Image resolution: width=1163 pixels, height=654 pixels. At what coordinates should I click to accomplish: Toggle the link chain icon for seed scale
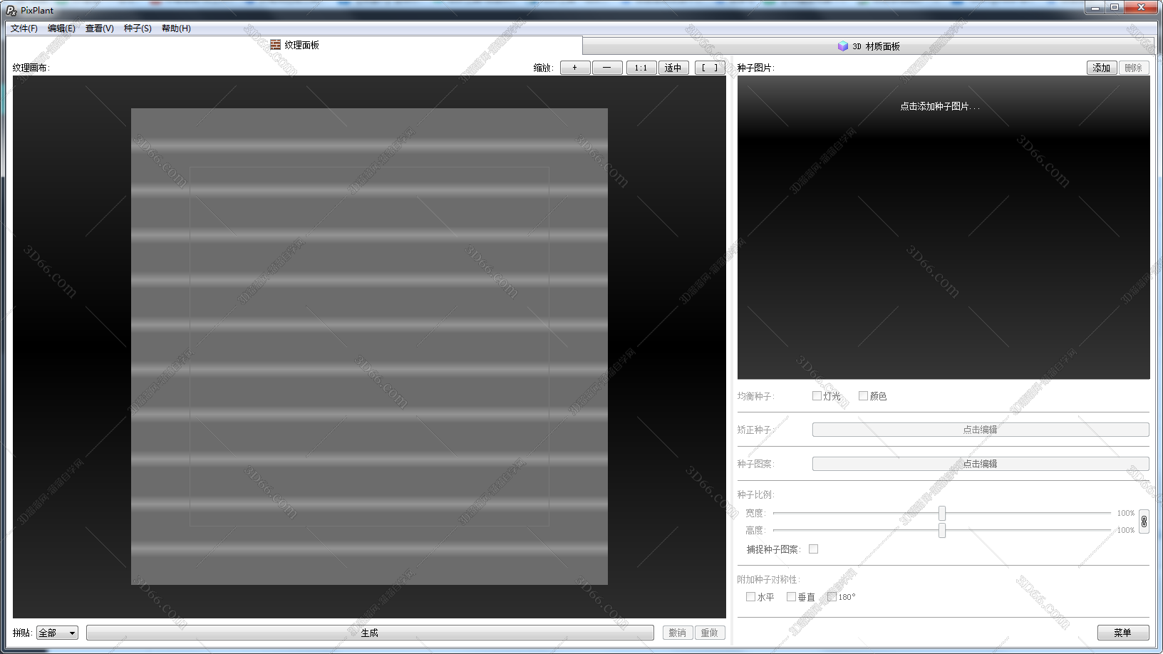pos(1144,521)
